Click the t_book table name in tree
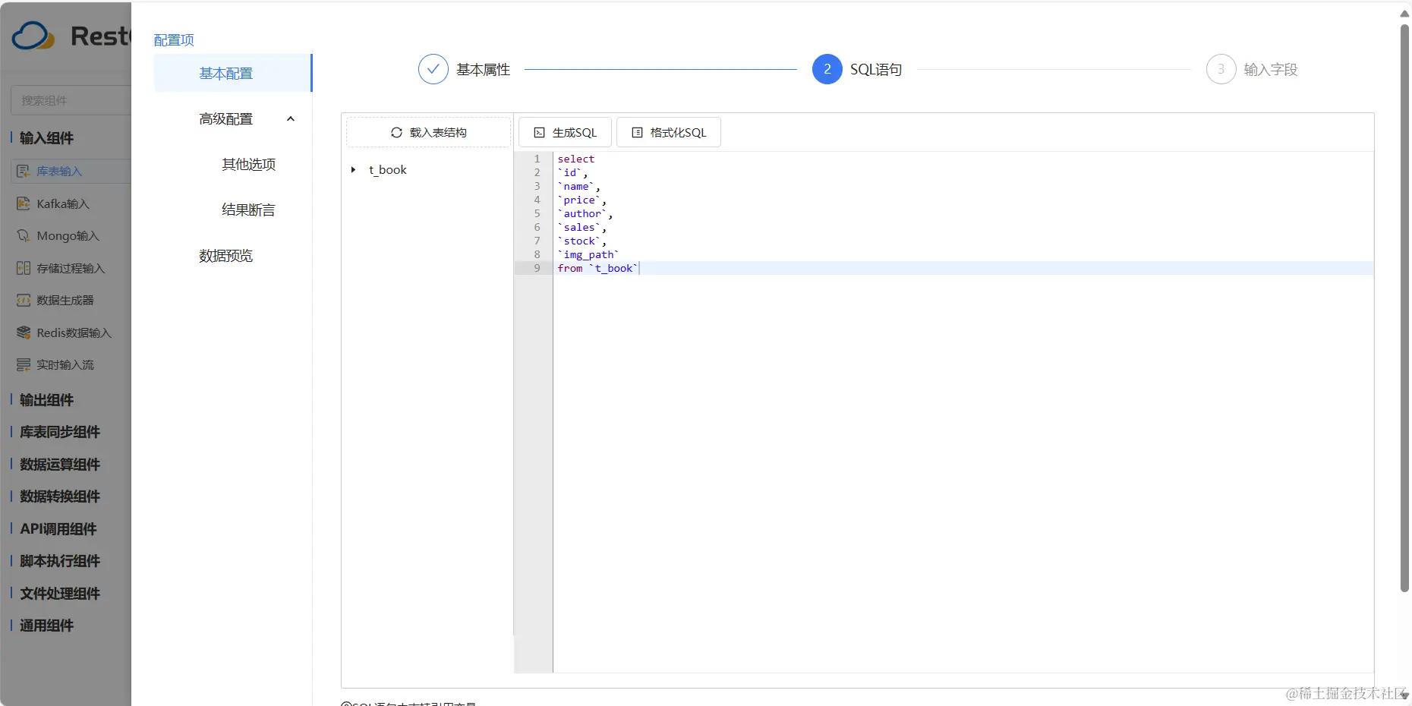Viewport: 1412px width, 706px height. click(x=388, y=169)
